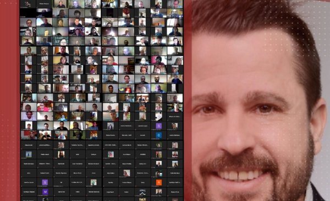This screenshot has width=330, height=201.
Task: Select woman in front of yellow wall tile
Action: [61, 60]
